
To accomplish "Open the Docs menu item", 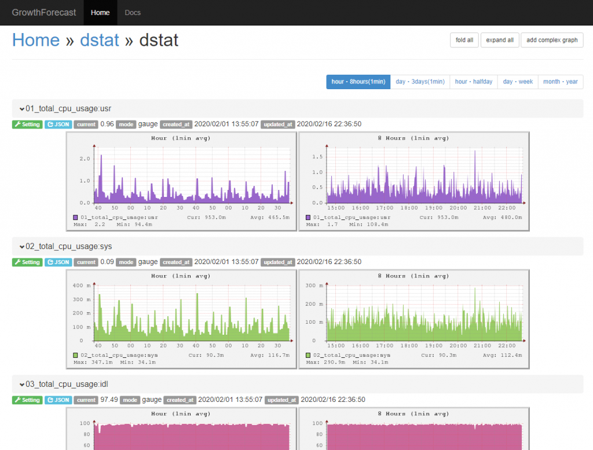I will point(133,12).
